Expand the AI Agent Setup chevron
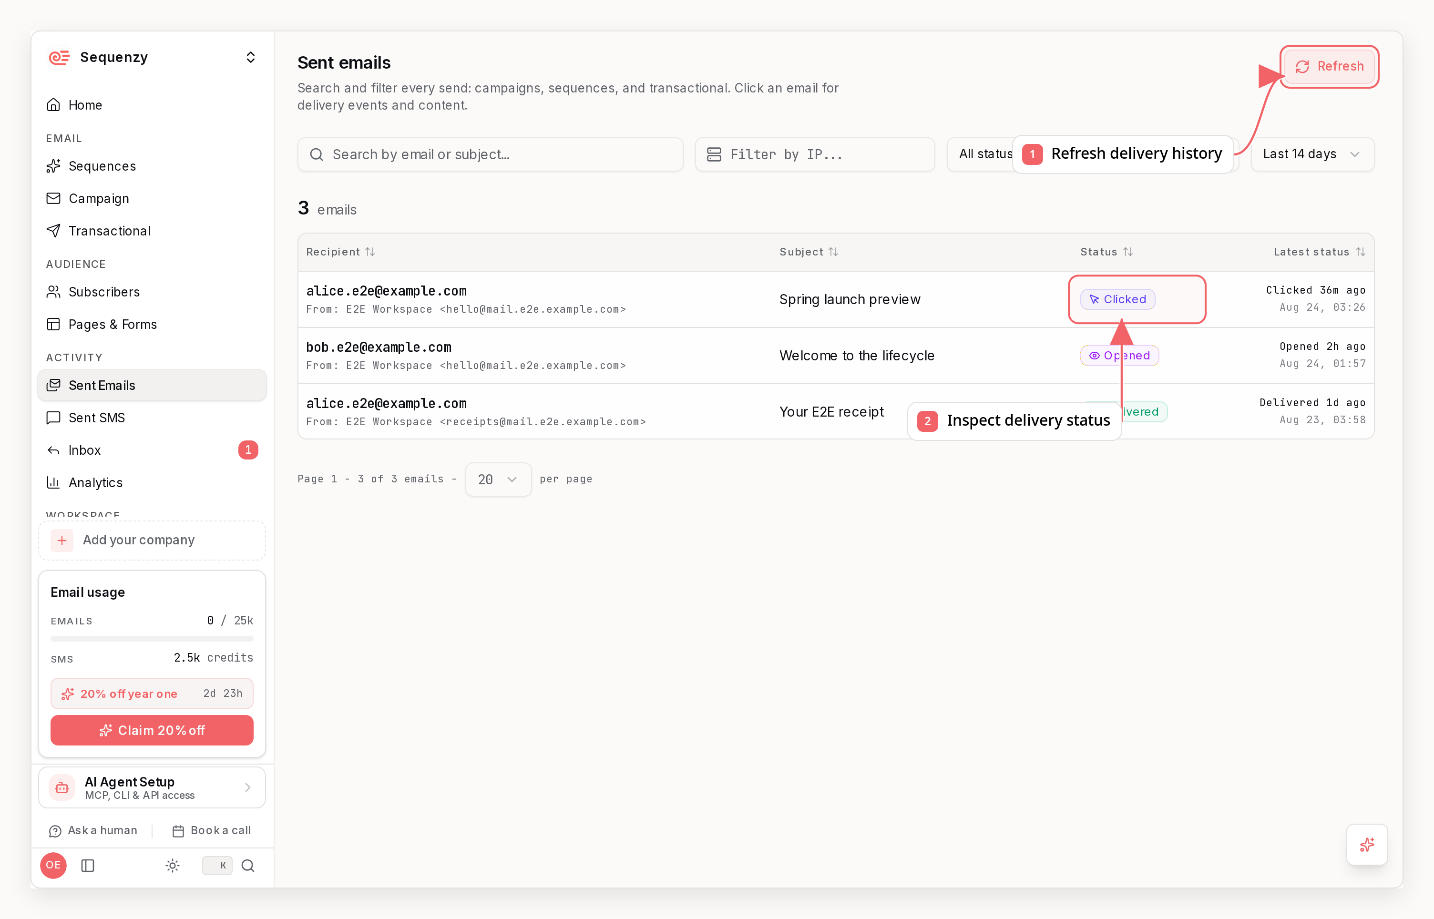The width and height of the screenshot is (1434, 919). (247, 788)
